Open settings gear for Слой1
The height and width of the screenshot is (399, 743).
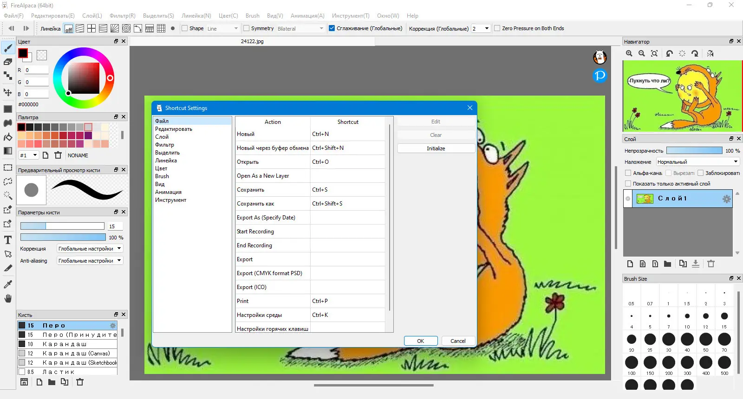tap(726, 199)
